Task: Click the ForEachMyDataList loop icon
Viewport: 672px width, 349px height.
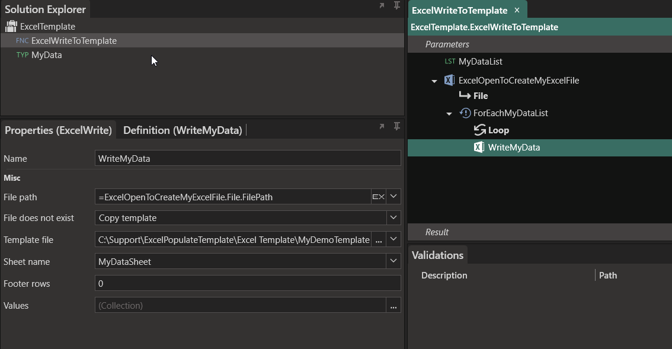Action: [x=465, y=113]
